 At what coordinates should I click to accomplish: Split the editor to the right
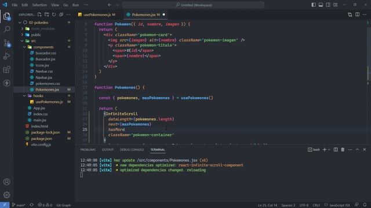[357, 14]
